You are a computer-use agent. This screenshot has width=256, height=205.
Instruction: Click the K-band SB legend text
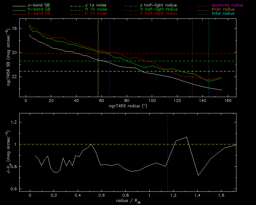tap(39, 13)
